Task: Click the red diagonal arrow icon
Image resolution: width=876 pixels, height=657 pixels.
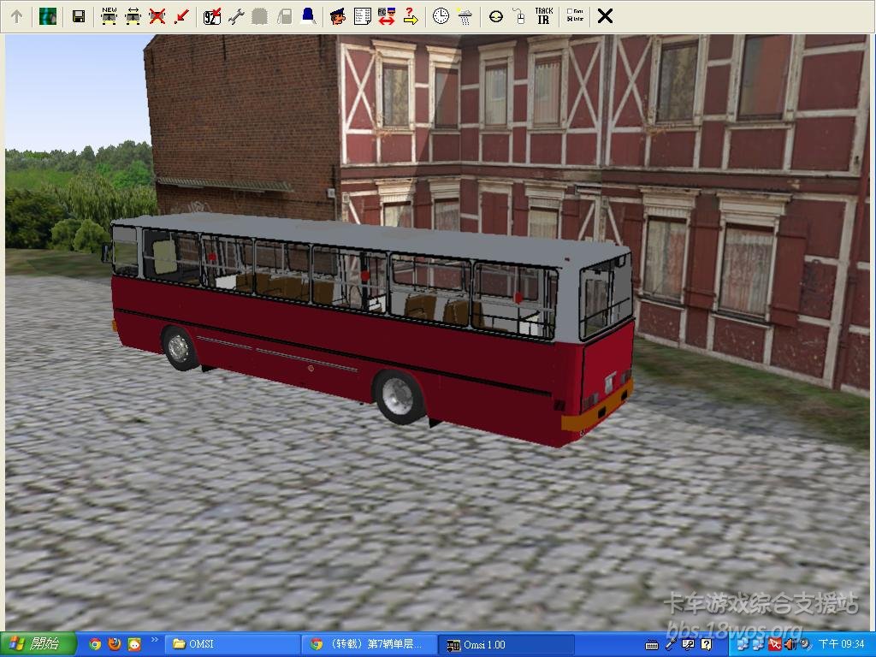Action: [x=181, y=16]
